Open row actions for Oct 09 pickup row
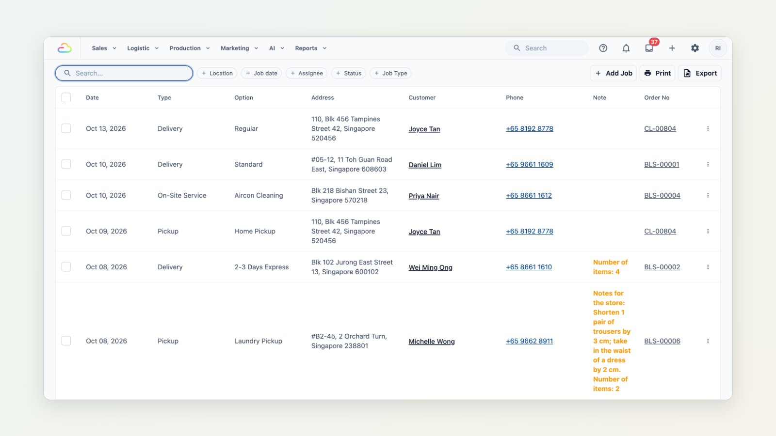Image resolution: width=776 pixels, height=436 pixels. pos(708,231)
